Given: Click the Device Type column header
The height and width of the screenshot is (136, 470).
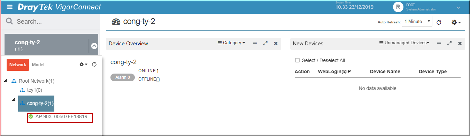Looking at the screenshot, I should [433, 71].
